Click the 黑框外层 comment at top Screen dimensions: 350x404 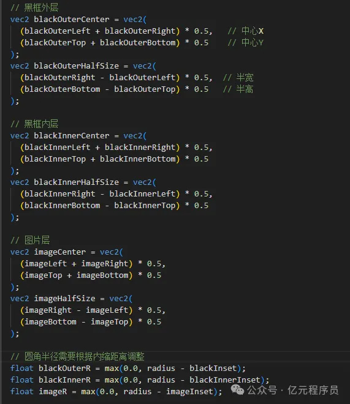[x=34, y=8]
